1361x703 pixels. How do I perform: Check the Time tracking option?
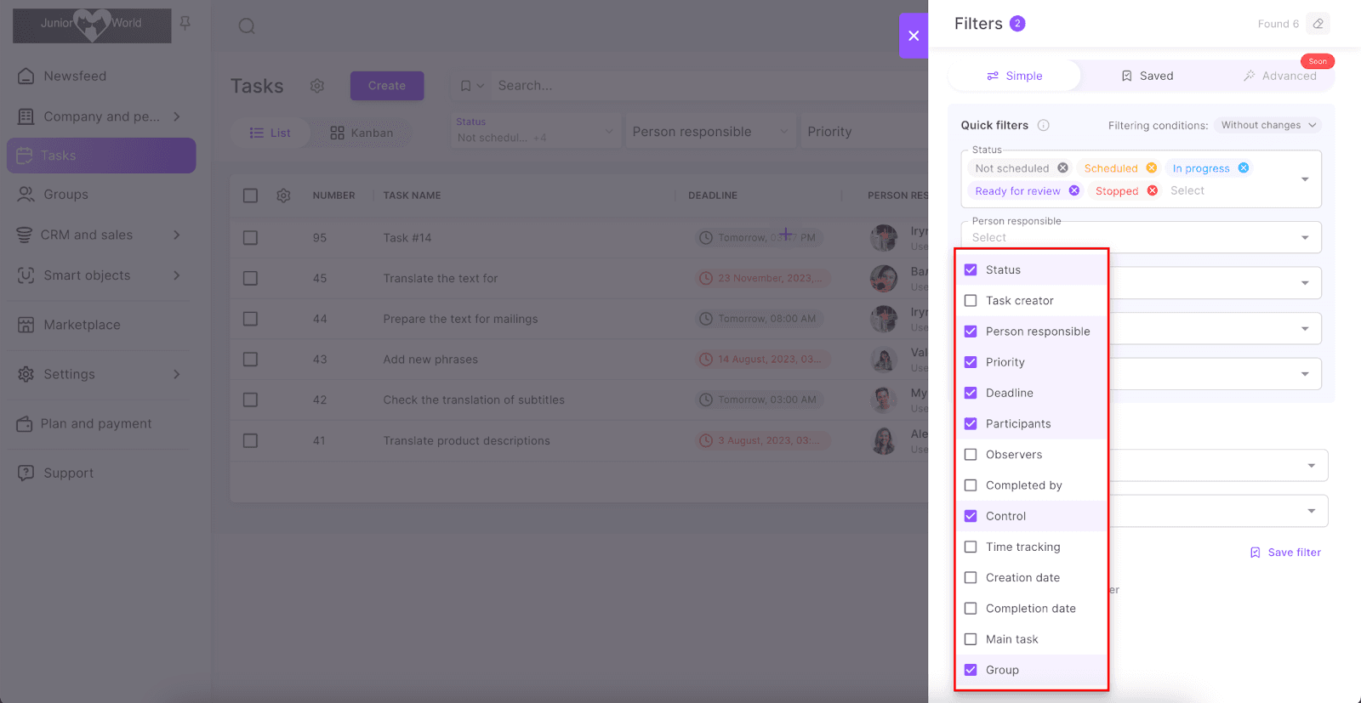(x=971, y=547)
